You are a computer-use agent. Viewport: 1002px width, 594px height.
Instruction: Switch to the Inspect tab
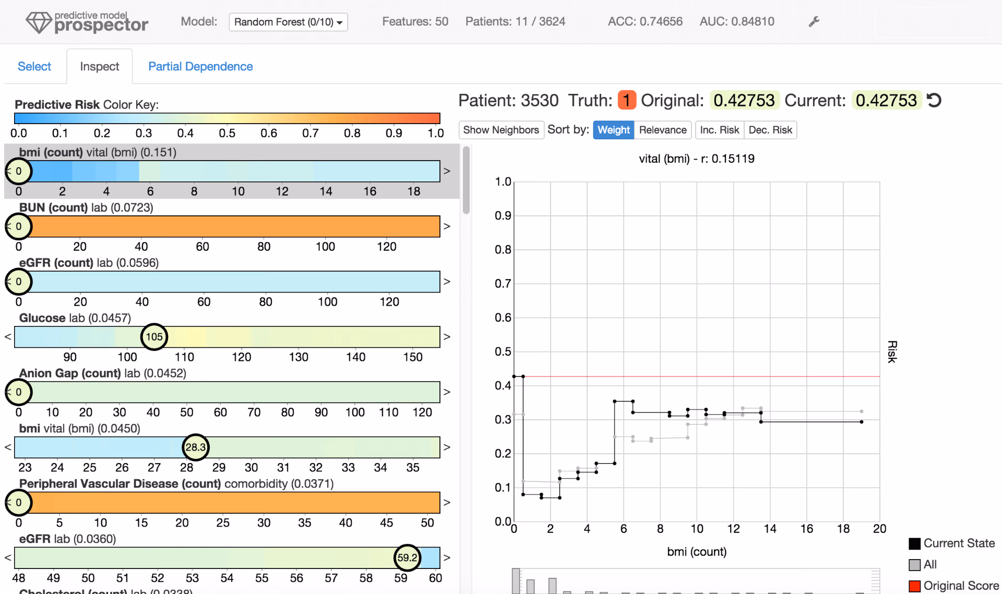pyautogui.click(x=99, y=66)
